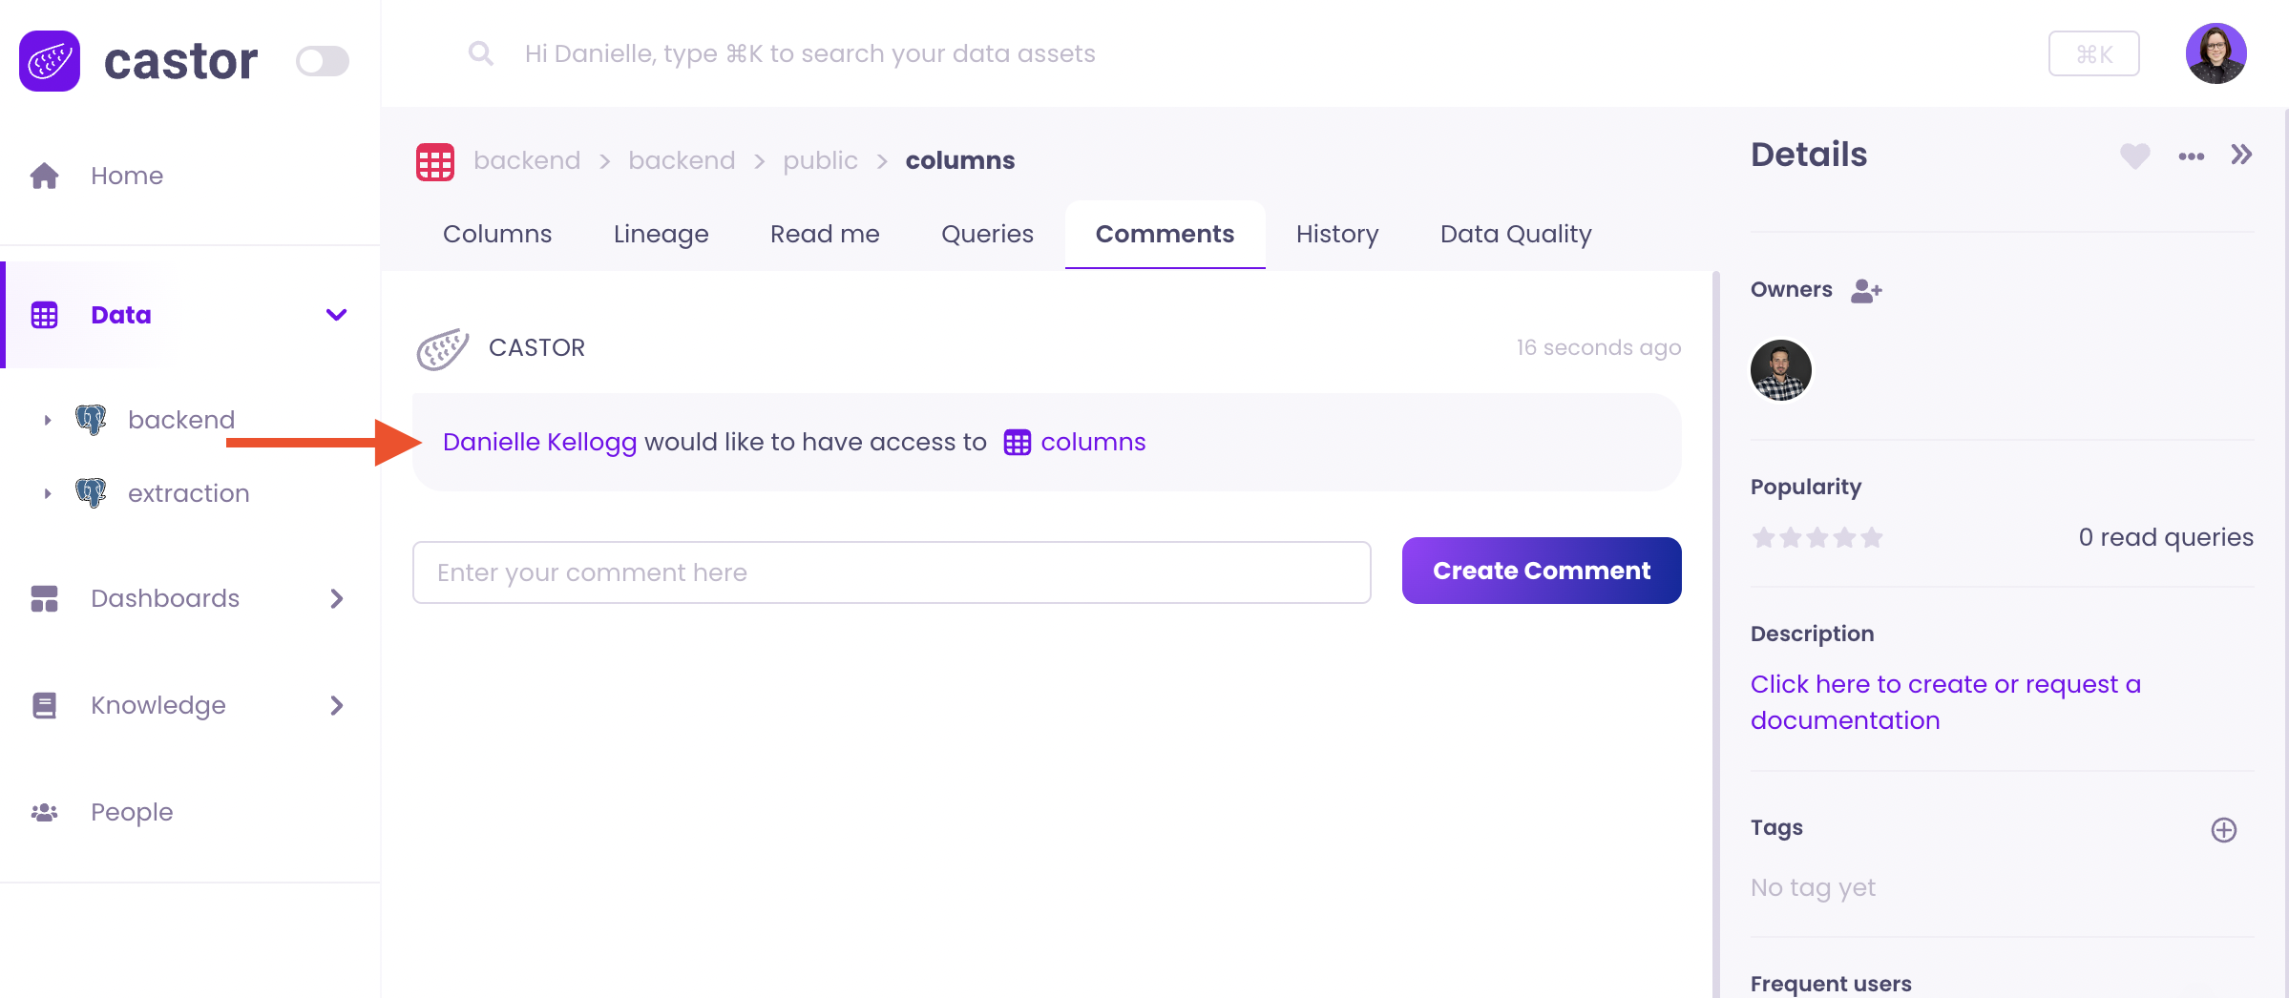Switch to the Lineage tab
This screenshot has height=998, width=2289.
click(661, 235)
